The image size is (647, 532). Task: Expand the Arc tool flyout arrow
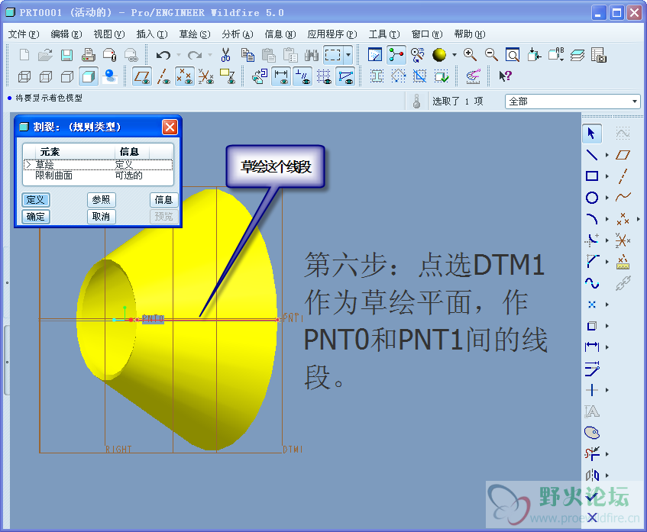click(607, 219)
